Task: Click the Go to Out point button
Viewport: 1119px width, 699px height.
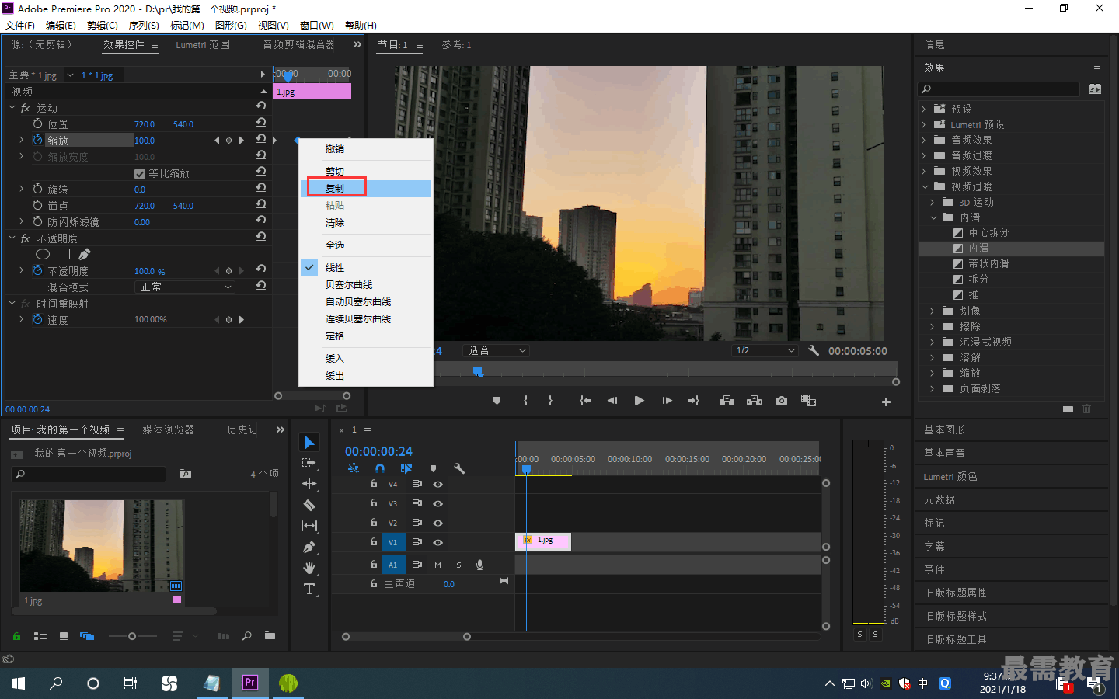Action: point(694,401)
